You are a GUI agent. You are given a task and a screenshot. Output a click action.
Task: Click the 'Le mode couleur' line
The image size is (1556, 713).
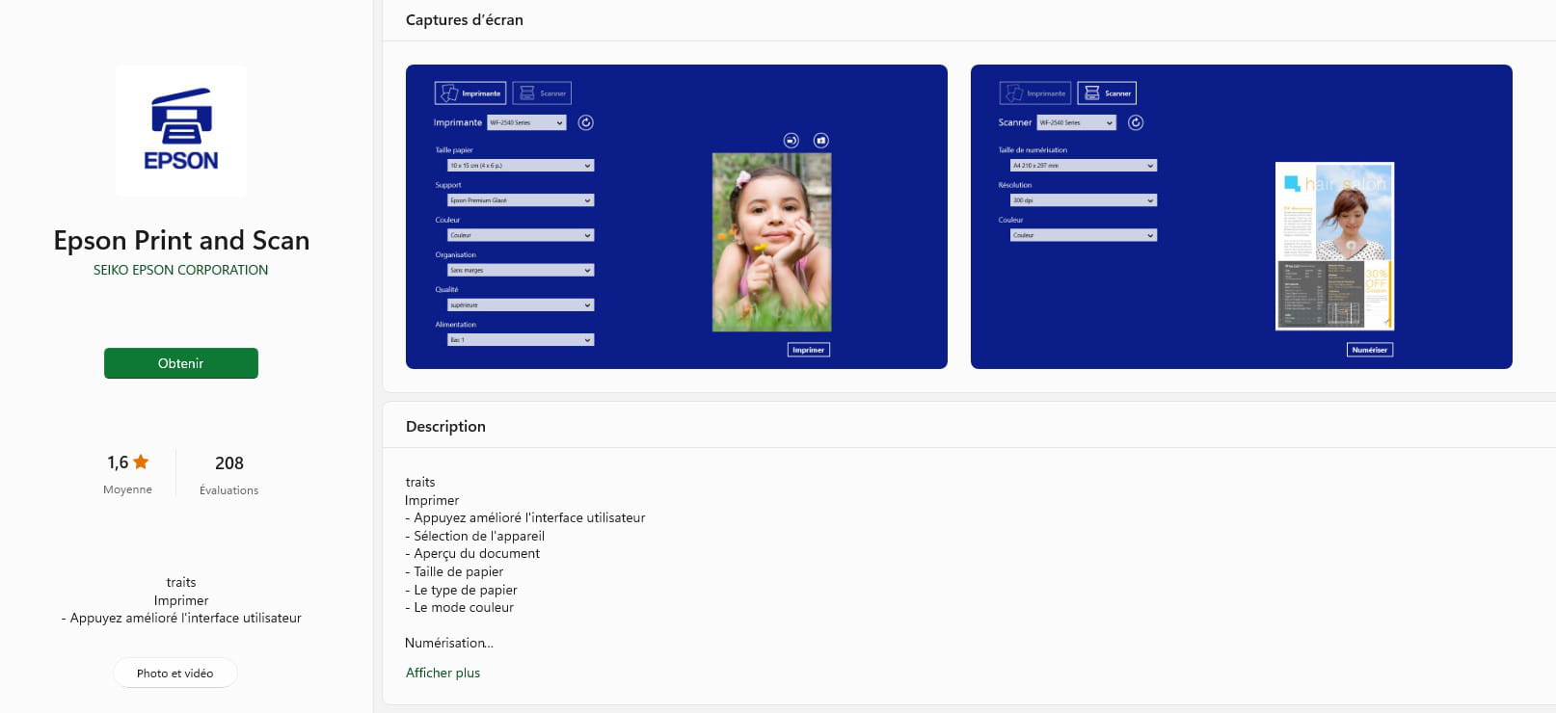[x=460, y=607]
